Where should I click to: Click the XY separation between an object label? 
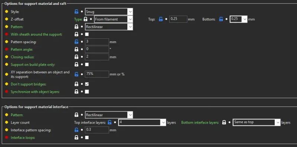click(40, 74)
